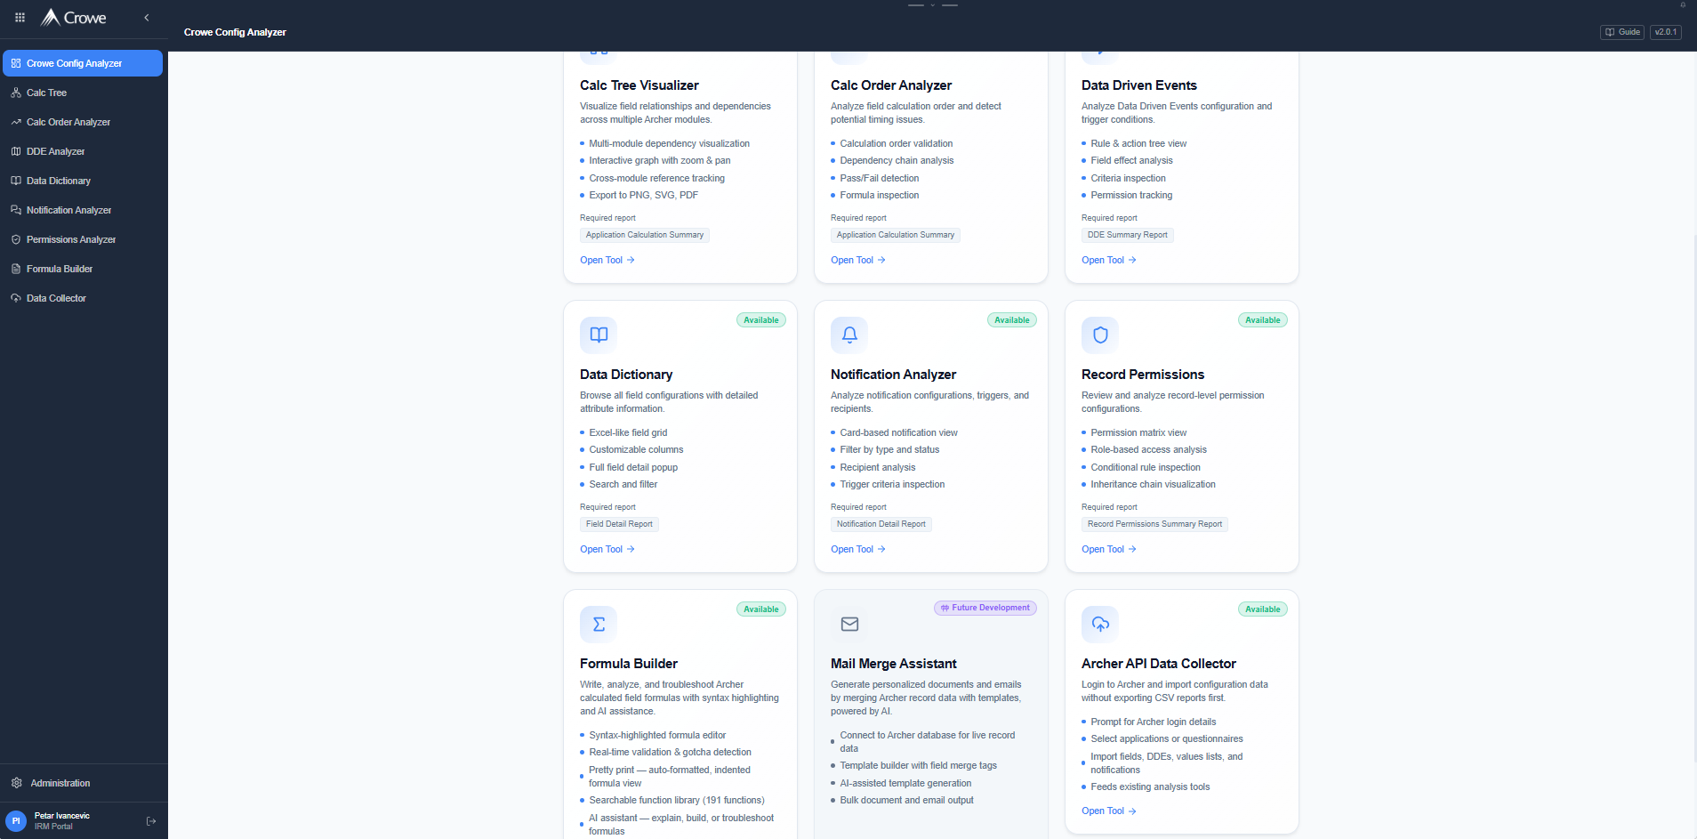This screenshot has height=839, width=1697.
Task: Select Data Dictionary sidebar entry
Action: pyautogui.click(x=83, y=181)
